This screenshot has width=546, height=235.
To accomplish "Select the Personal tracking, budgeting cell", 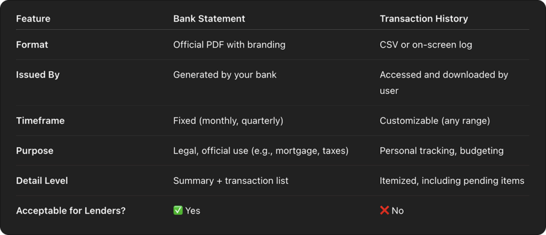I will point(441,150).
